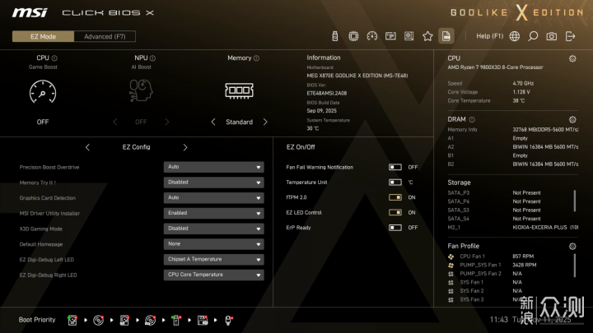Toggle the Temperature Unit switch
Screen dimensions: 593x333
tap(395, 183)
